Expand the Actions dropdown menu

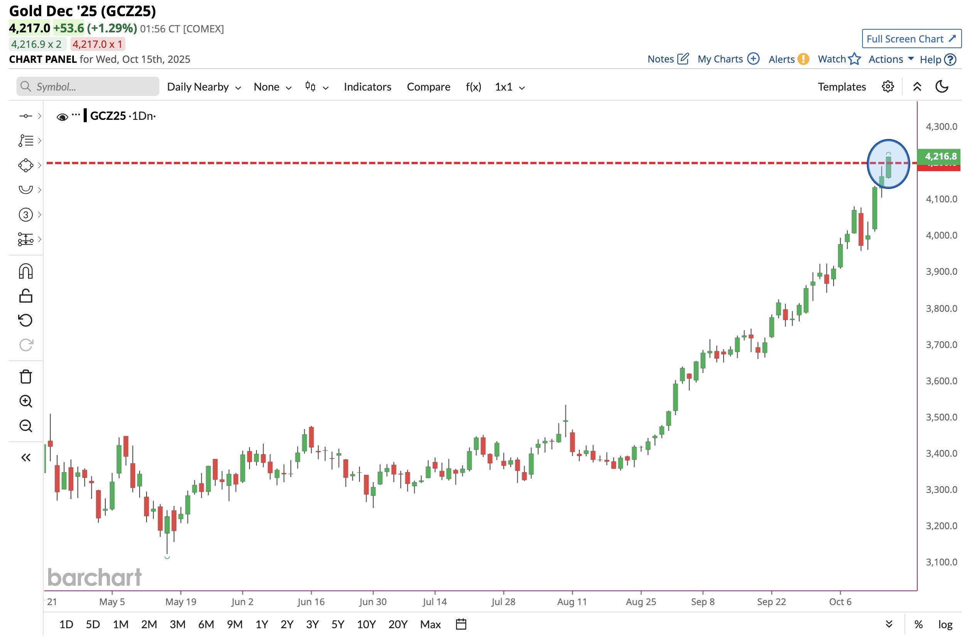891,59
